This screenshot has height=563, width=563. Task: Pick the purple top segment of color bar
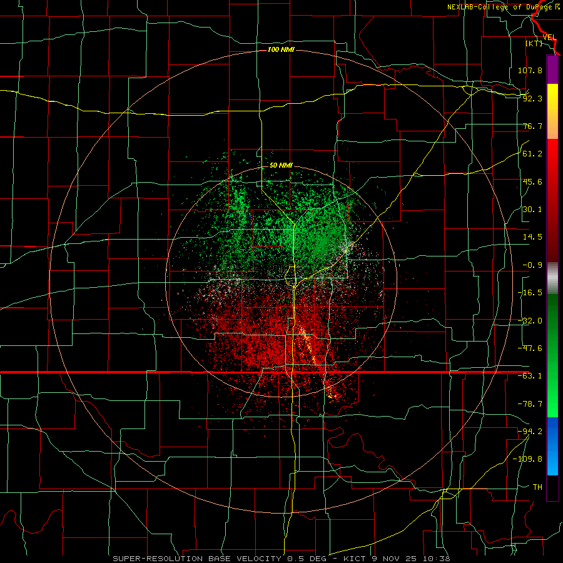[x=552, y=69]
